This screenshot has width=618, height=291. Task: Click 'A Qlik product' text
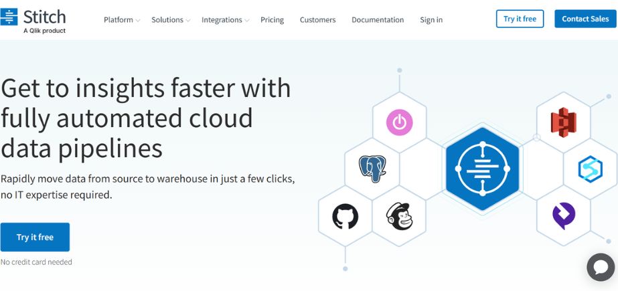pos(45,31)
